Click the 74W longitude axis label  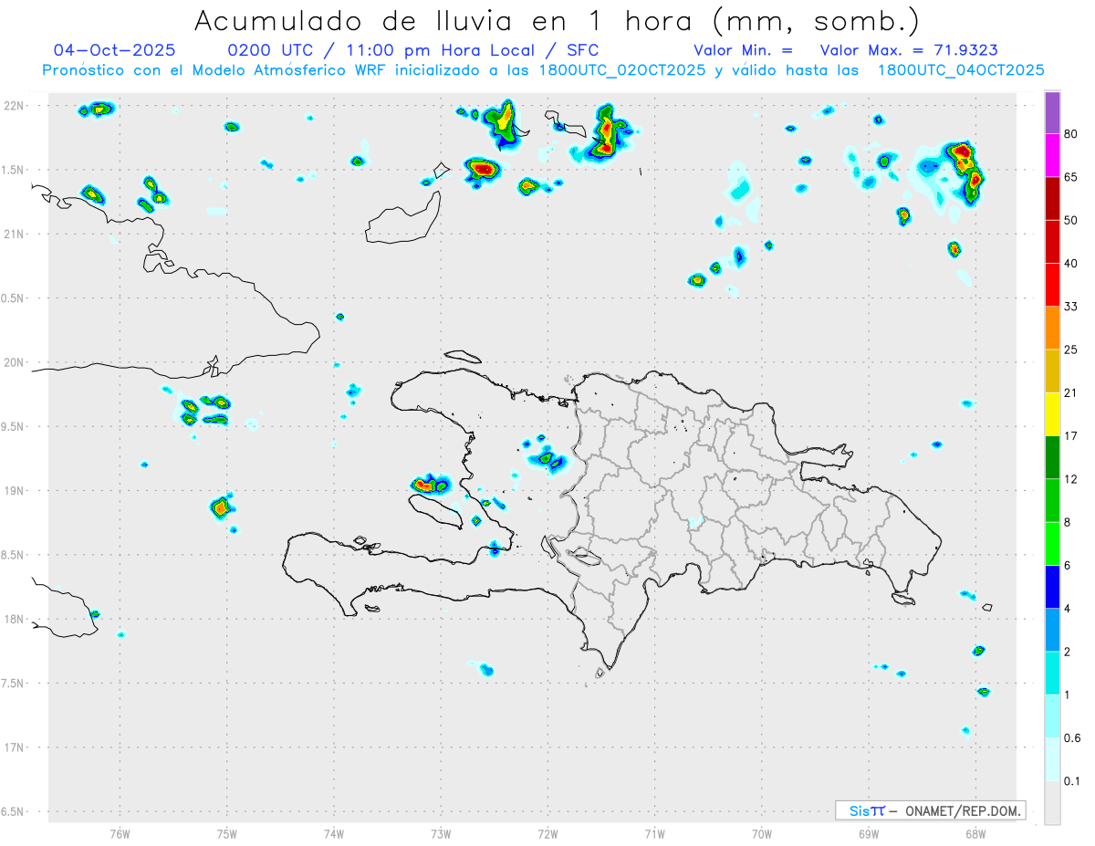click(334, 833)
